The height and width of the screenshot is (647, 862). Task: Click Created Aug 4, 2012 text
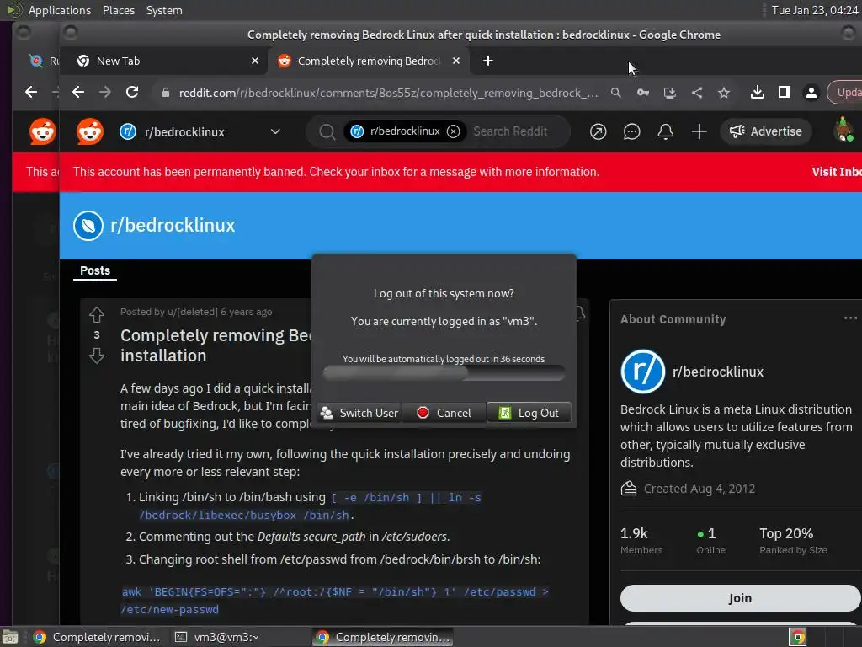tap(700, 489)
